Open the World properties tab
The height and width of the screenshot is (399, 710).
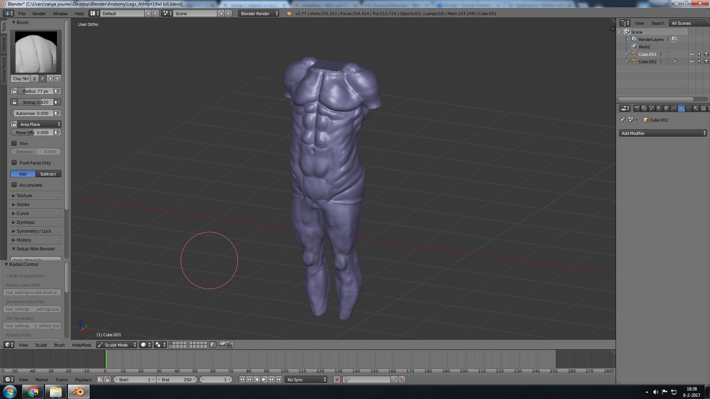pos(659,108)
